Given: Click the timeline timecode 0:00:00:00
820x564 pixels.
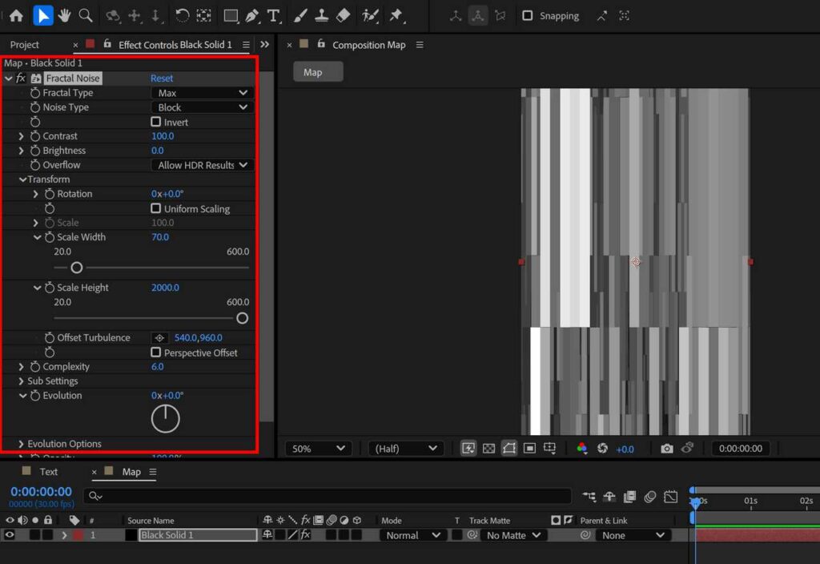Looking at the screenshot, I should [42, 492].
